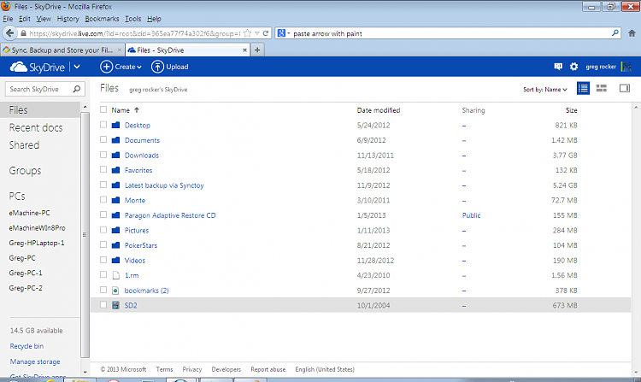The height and width of the screenshot is (382, 641).
Task: Open the Firefox File menu
Action: (x=8, y=19)
